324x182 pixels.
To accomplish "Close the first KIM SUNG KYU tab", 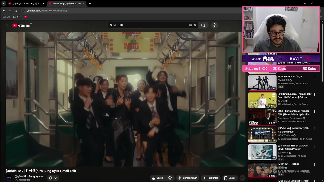I will coord(44,3).
